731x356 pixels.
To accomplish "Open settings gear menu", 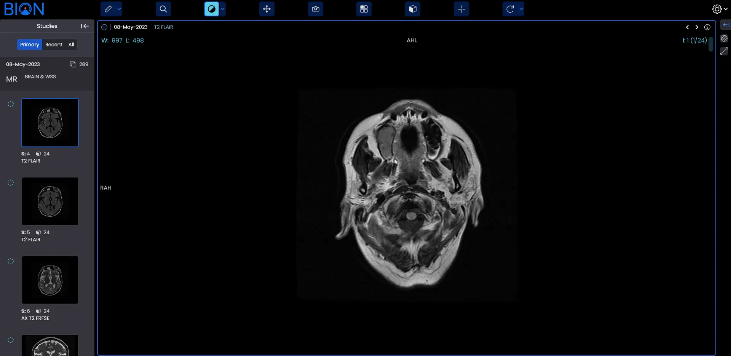I will (x=720, y=9).
